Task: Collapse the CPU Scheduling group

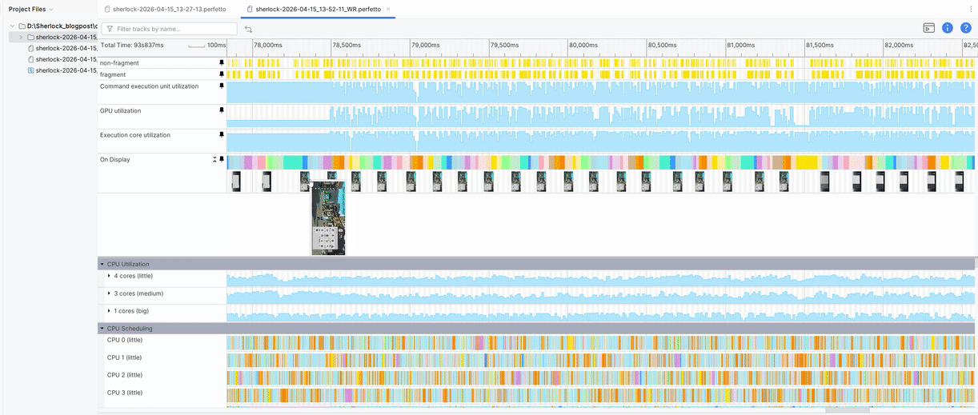Action: (102, 328)
